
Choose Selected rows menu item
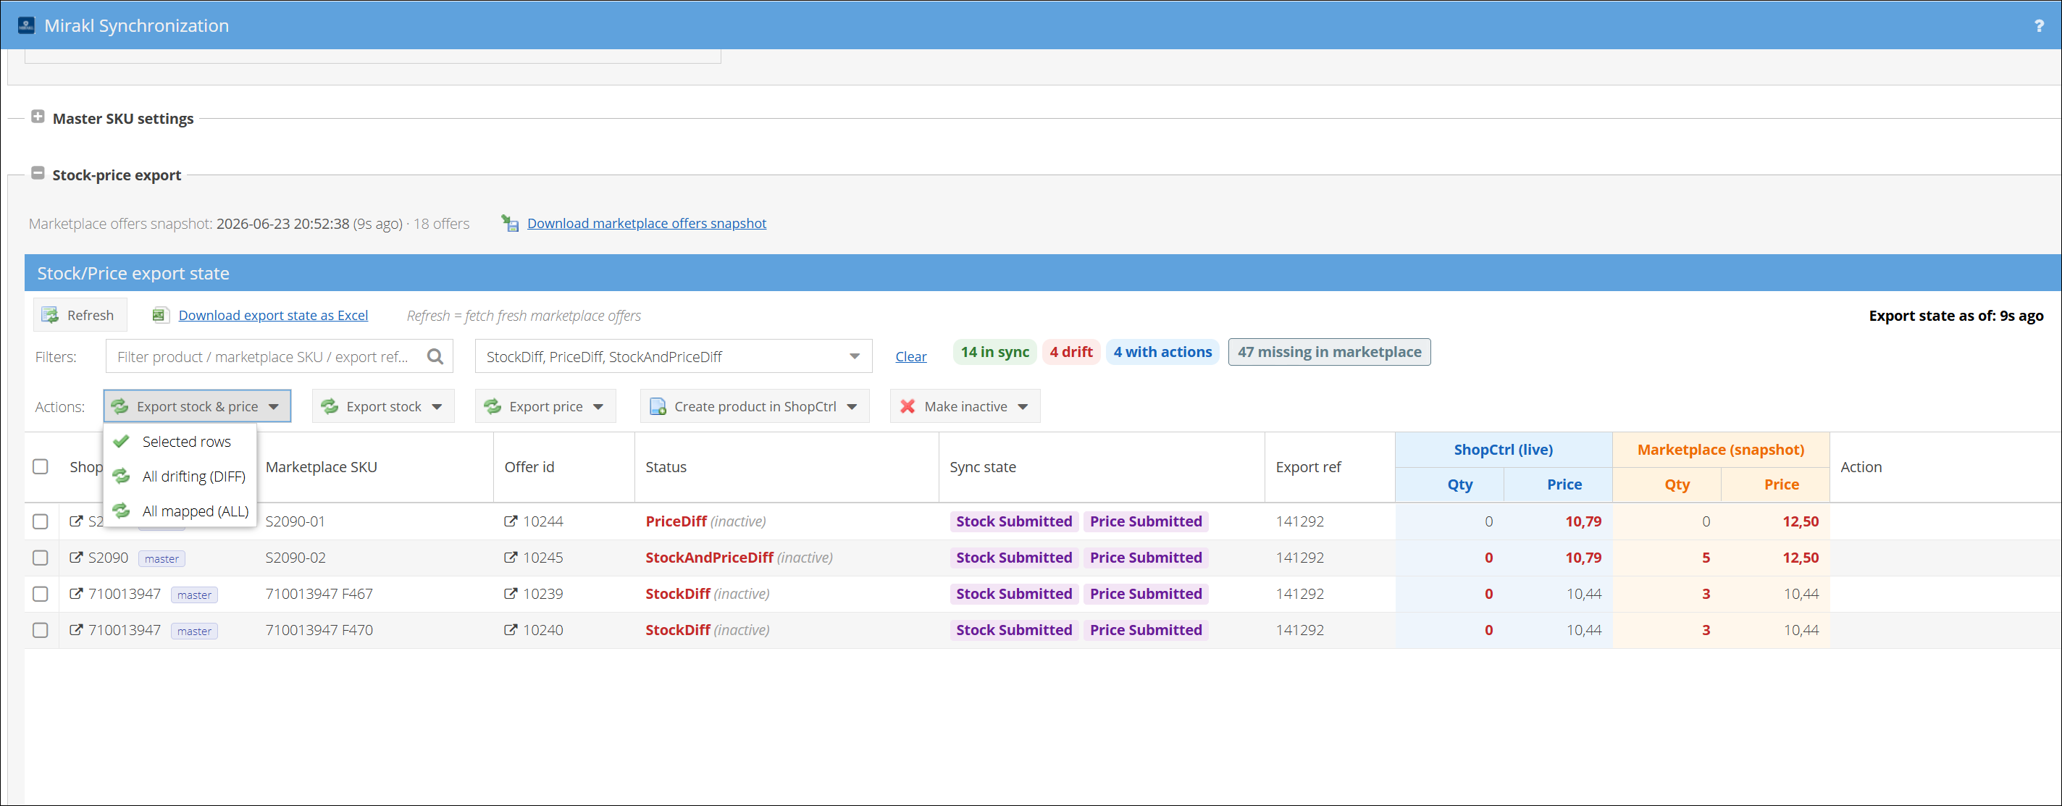coord(180,442)
